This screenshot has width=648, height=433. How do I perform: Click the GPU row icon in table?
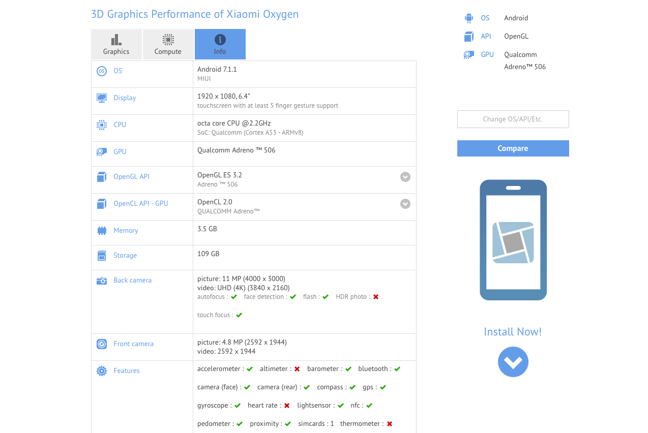(x=102, y=151)
